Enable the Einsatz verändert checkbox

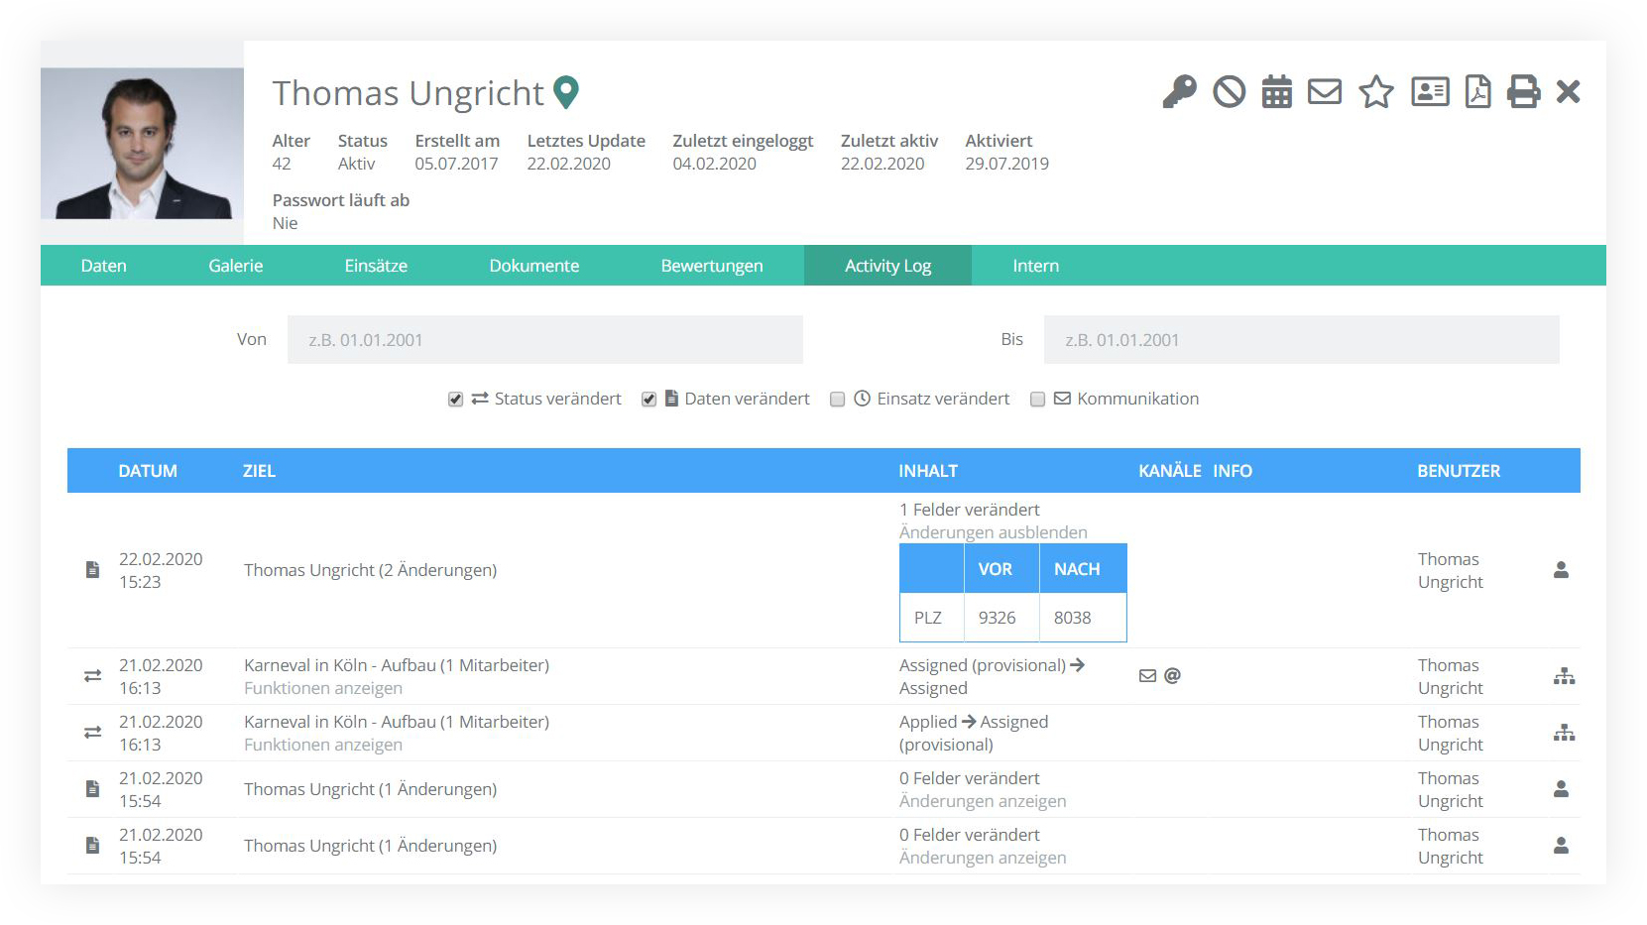(837, 400)
